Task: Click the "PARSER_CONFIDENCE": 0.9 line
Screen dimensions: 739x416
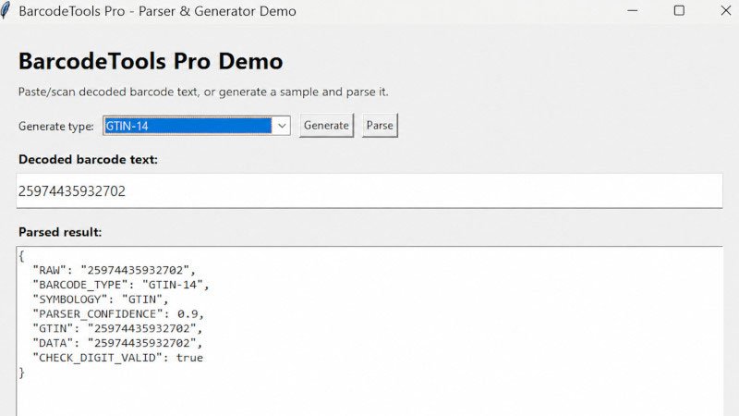Action: [x=118, y=314]
